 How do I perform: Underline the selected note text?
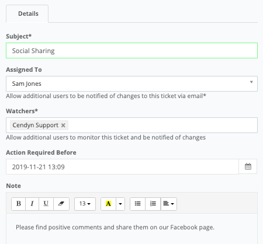coord(46,204)
